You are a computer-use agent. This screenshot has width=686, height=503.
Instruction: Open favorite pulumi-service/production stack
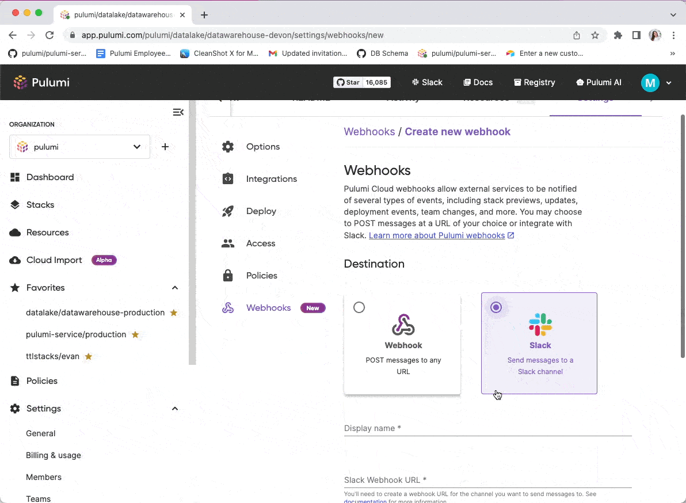(x=76, y=334)
